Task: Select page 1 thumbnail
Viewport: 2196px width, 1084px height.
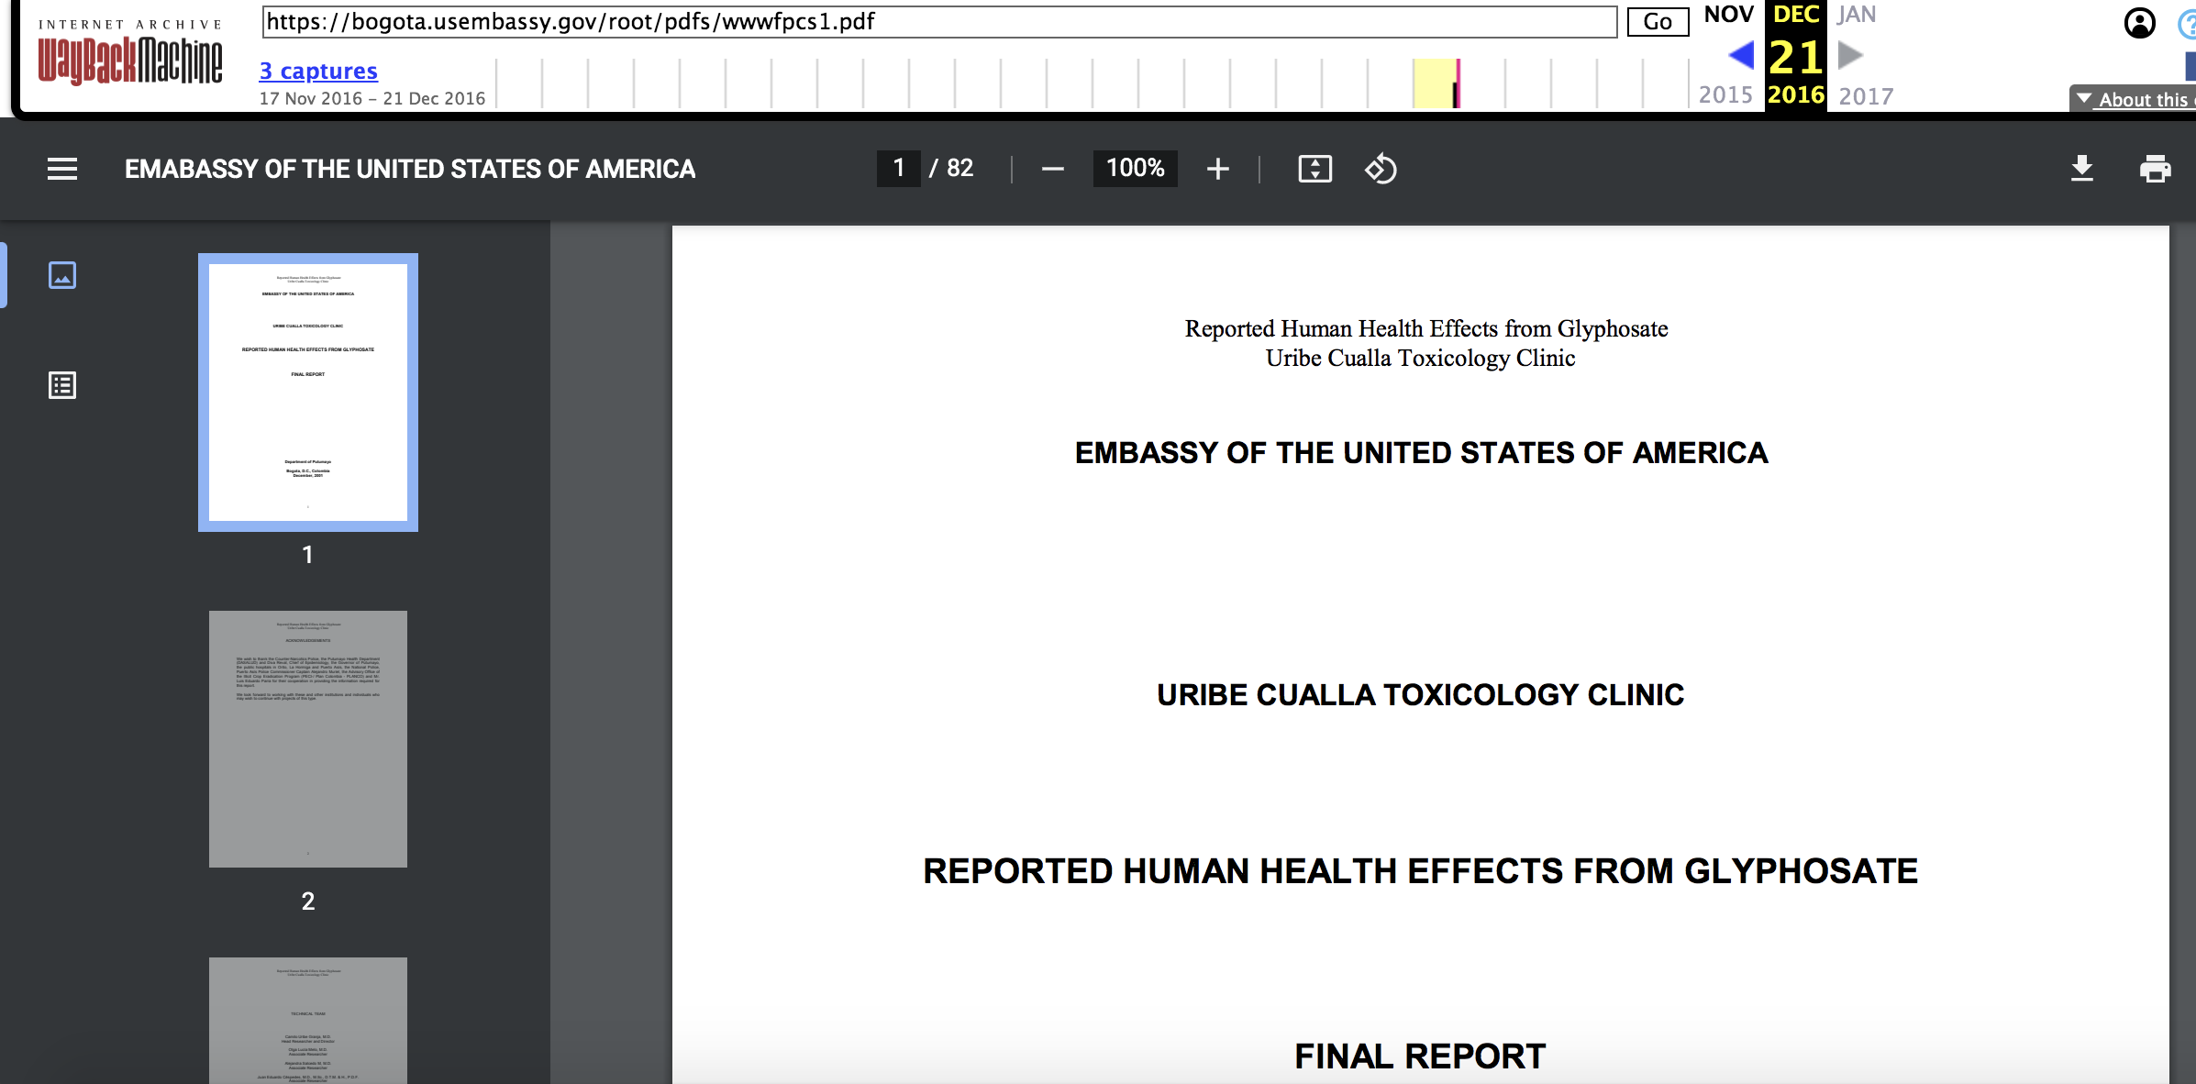Action: [x=308, y=393]
